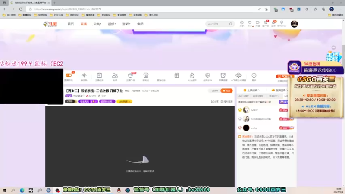Open the purple 超级粉丝团 badge
The image size is (345, 194).
pyautogui.click(x=107, y=101)
